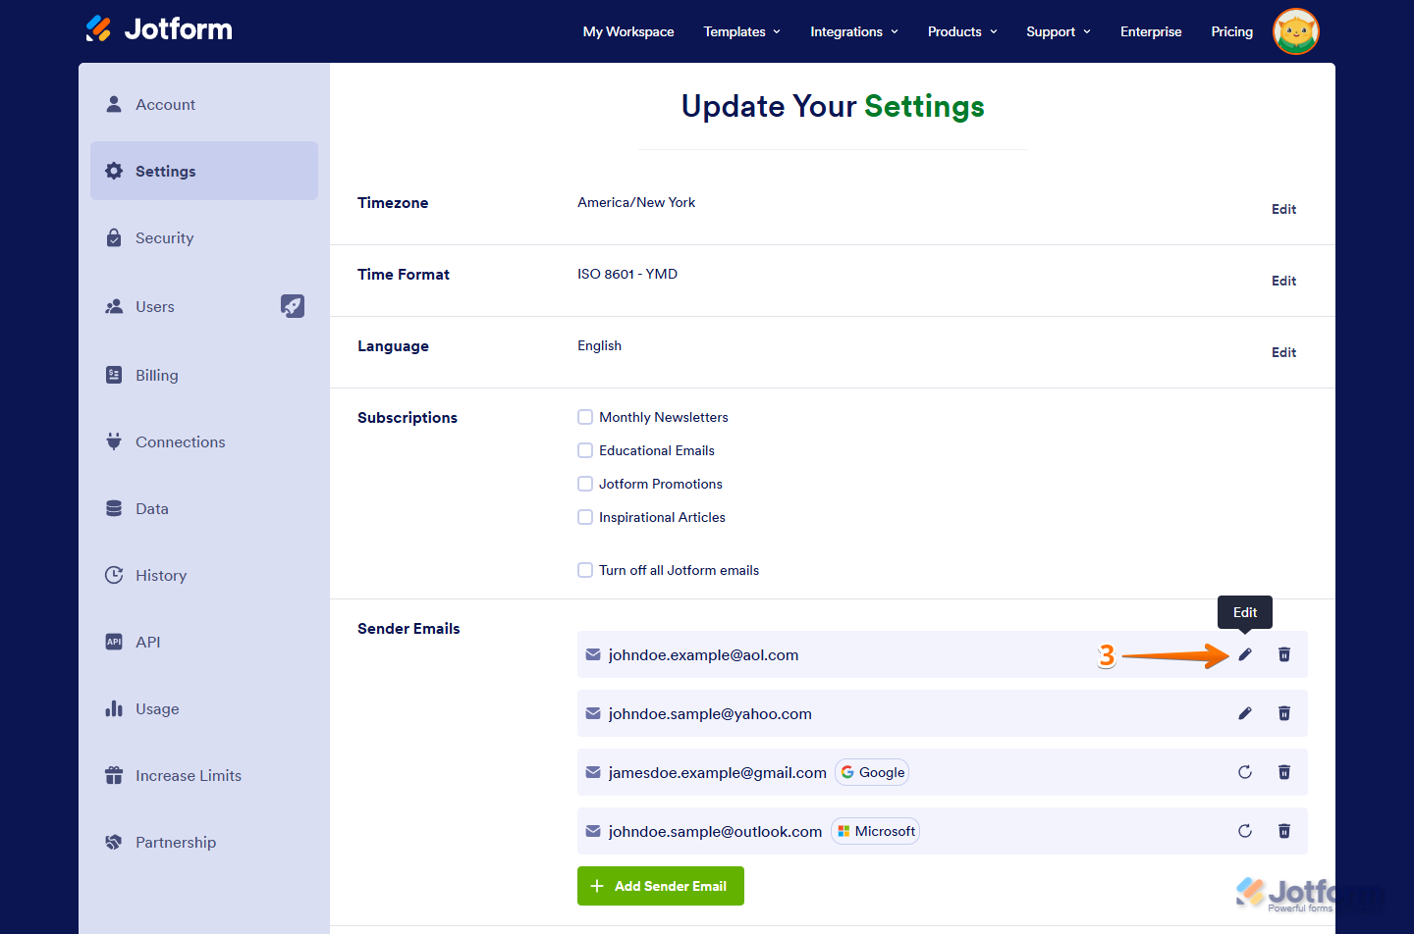The height and width of the screenshot is (934, 1414).
Task: Click envelope icon beside aol.com email
Action: click(x=593, y=654)
